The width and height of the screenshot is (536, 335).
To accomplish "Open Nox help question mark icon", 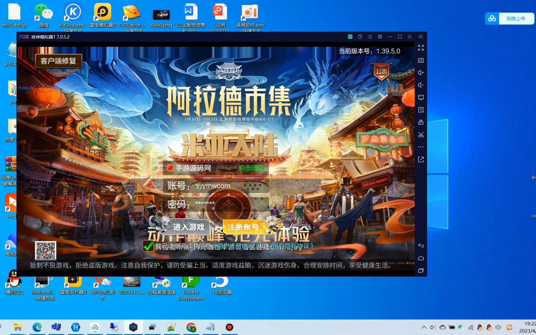I will (360, 37).
